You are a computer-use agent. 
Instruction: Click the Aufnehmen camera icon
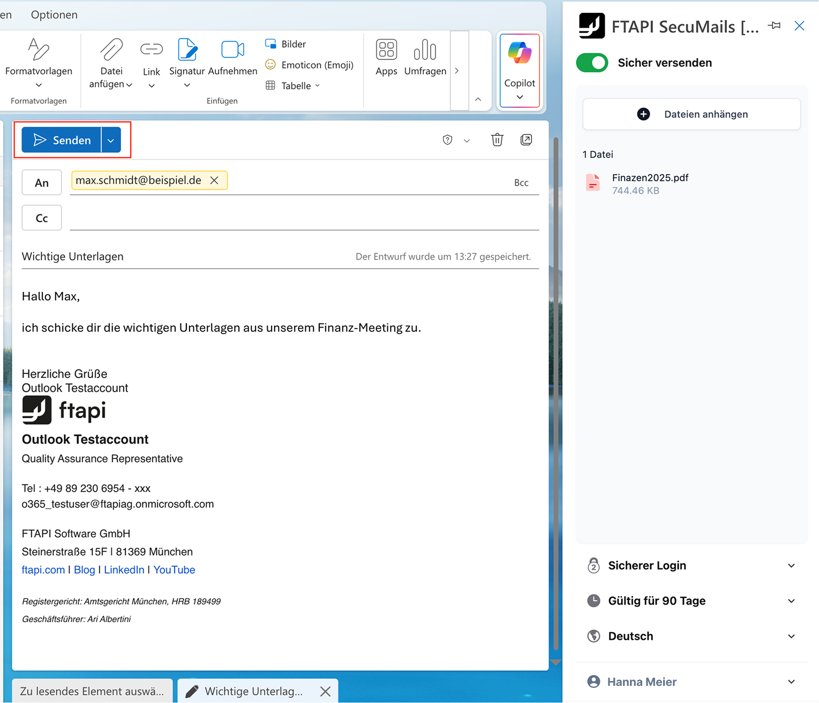pyautogui.click(x=232, y=49)
